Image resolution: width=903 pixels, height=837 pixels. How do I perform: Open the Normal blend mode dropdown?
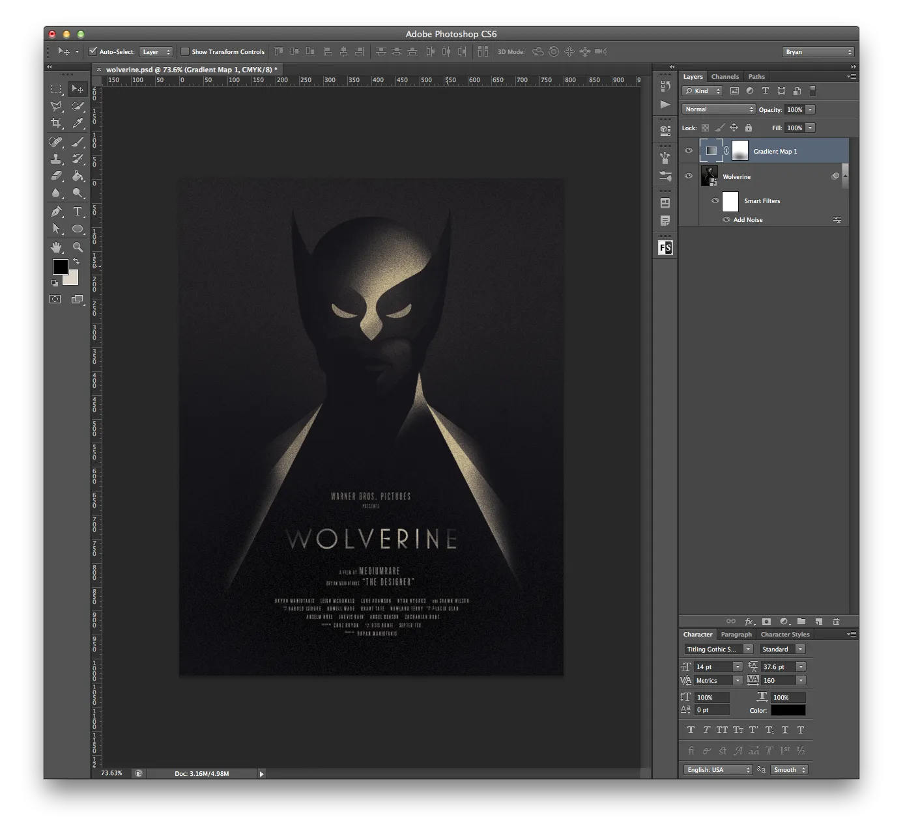click(719, 109)
